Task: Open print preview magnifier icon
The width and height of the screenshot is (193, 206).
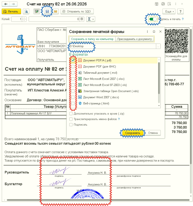Action: tap(26, 11)
